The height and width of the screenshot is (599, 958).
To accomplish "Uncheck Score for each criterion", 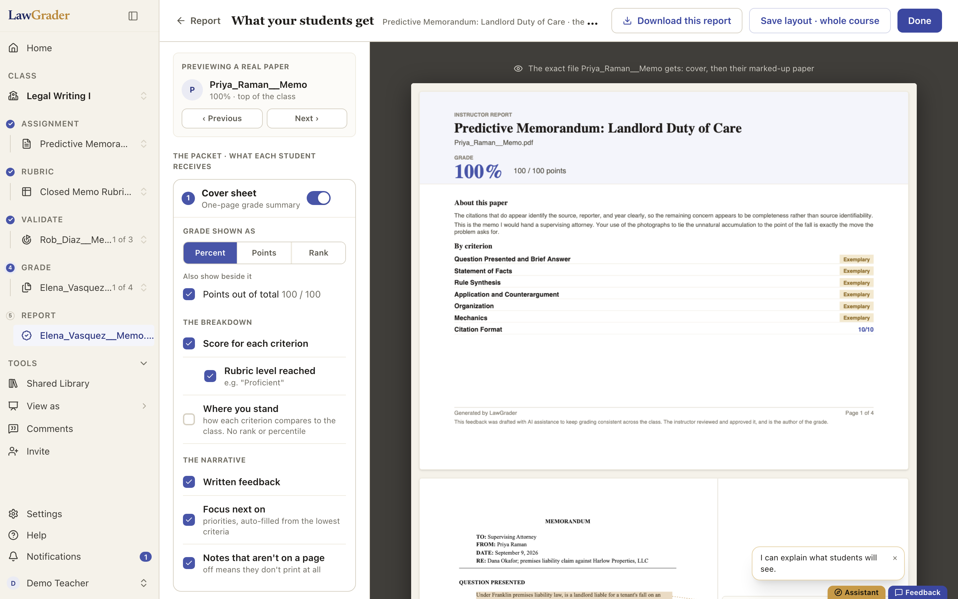I will (189, 343).
